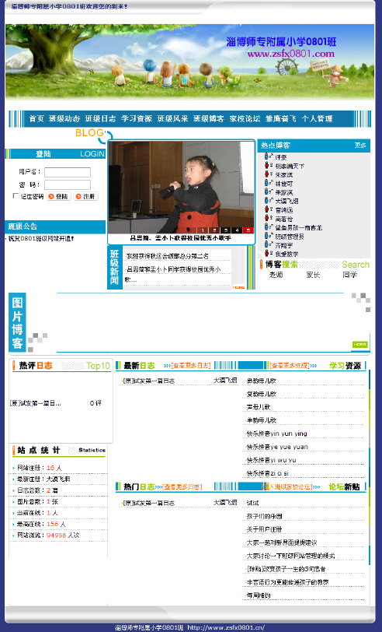
Task: Click the 注册 register button
Action: [86, 196]
